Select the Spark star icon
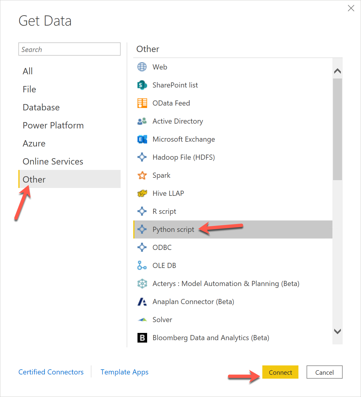This screenshot has width=361, height=397. coord(142,175)
